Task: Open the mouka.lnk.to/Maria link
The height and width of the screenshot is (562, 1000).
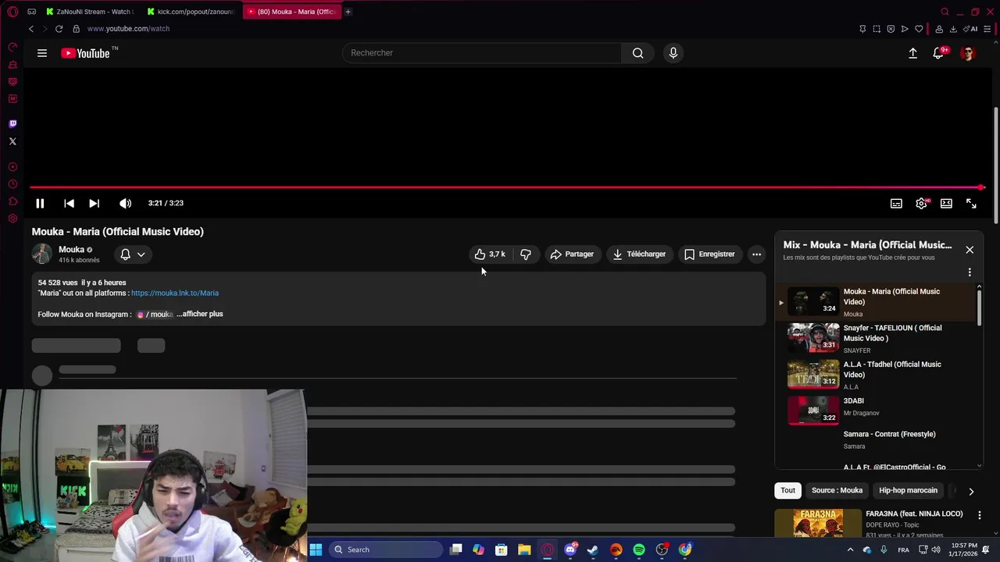Action: (175, 293)
